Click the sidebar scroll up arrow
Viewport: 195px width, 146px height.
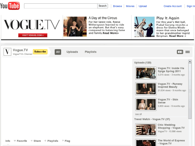(x=190, y=61)
